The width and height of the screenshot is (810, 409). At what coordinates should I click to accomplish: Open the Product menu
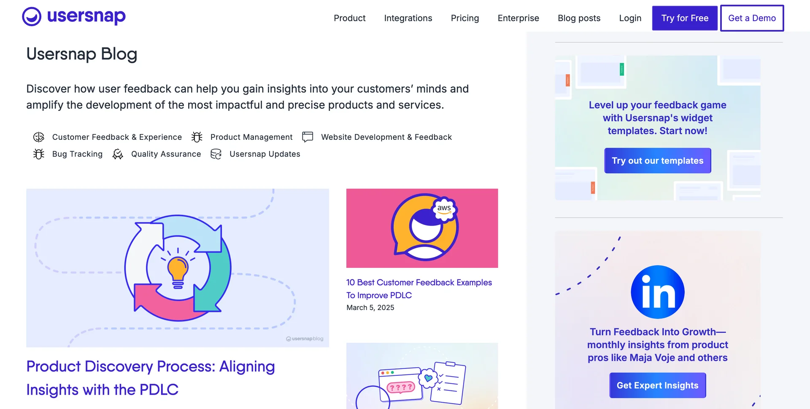[349, 18]
